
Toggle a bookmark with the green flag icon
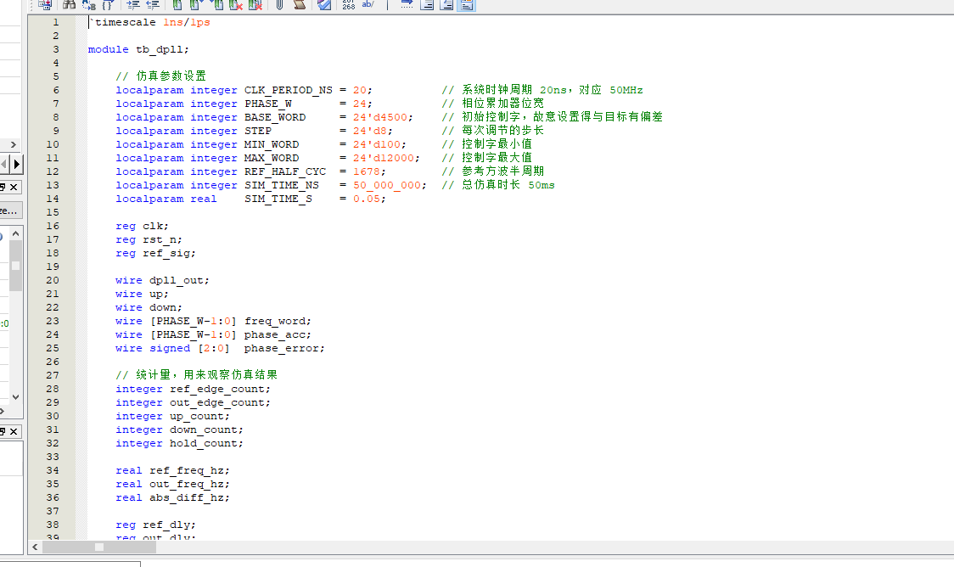pos(177,5)
